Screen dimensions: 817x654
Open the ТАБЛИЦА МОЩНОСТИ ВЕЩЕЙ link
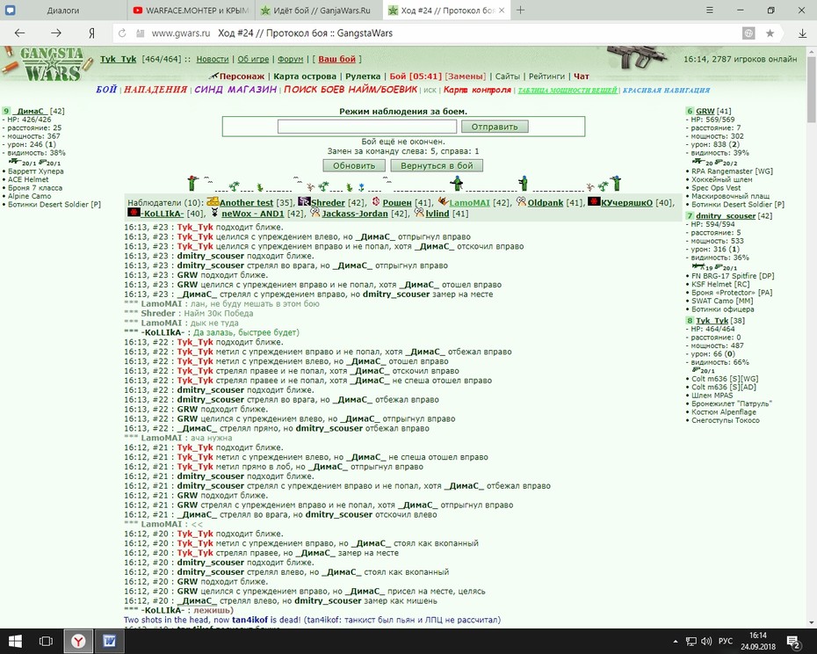click(568, 91)
